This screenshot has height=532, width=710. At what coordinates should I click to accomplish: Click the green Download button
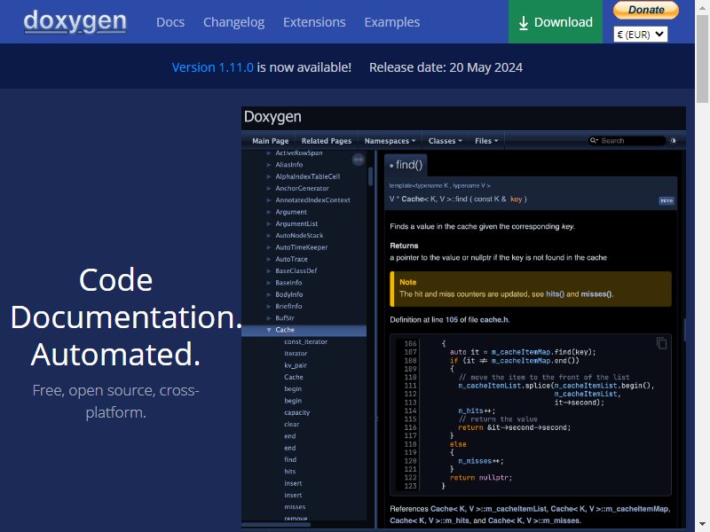click(x=556, y=21)
